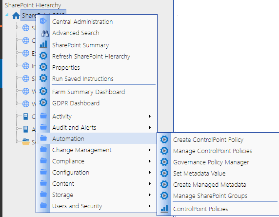This screenshot has height=217, width=279.
Task: Click the Advanced Search binoculars icon
Action: point(45,33)
